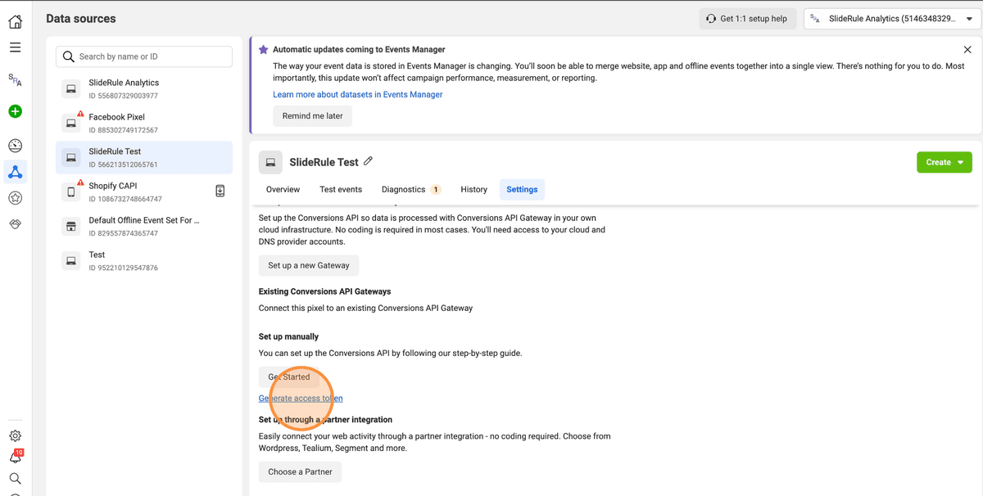Screen dimensions: 983x496
Task: Click the pencil icon to rename SlideRule Test
Action: pos(369,161)
